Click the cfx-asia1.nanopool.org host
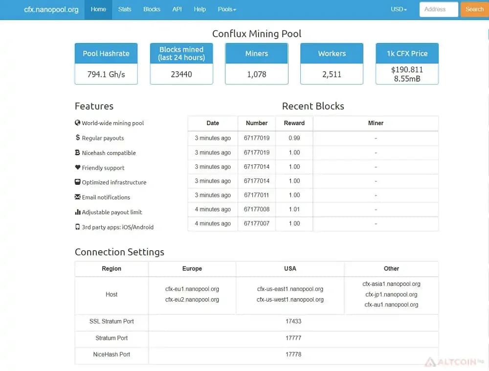 pos(391,284)
